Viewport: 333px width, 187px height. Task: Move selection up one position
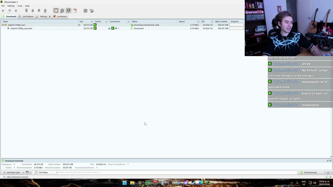pos(33,11)
